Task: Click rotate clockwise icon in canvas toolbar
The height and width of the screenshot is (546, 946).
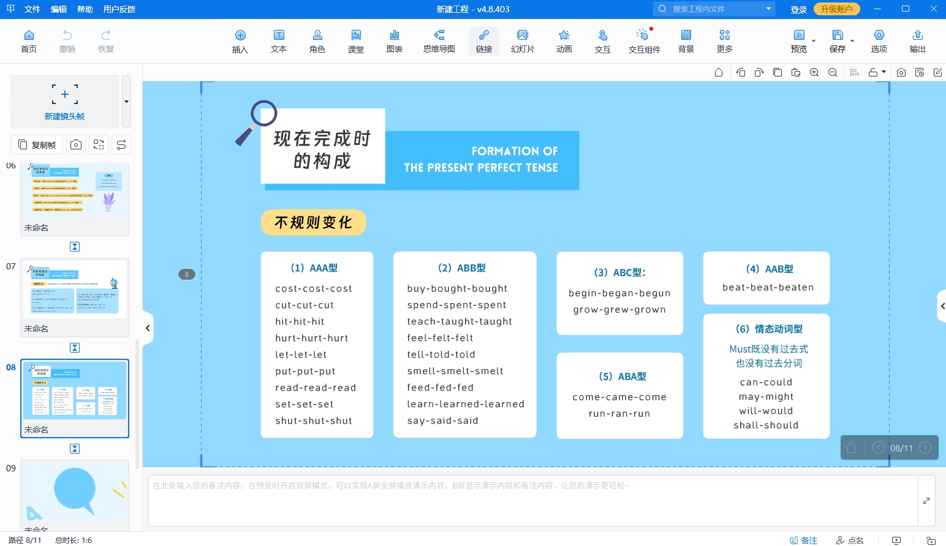Action: click(x=759, y=72)
